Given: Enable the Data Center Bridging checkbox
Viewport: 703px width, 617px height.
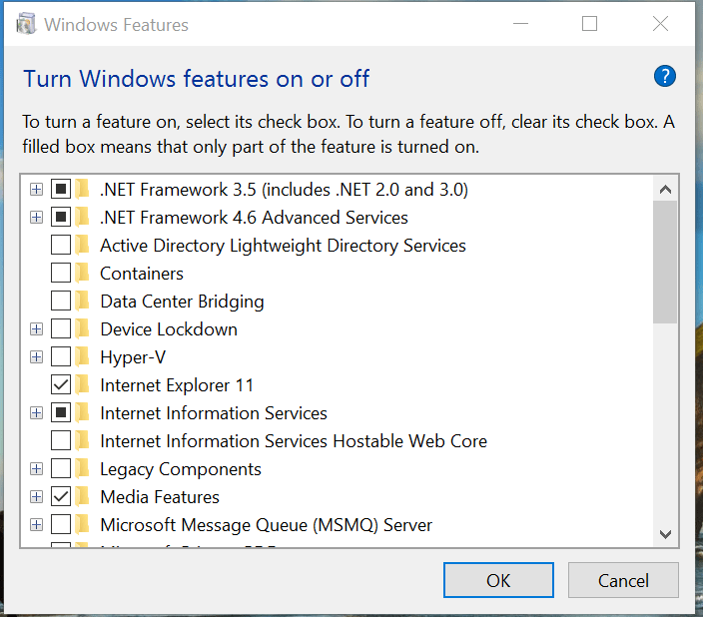Looking at the screenshot, I should 61,302.
